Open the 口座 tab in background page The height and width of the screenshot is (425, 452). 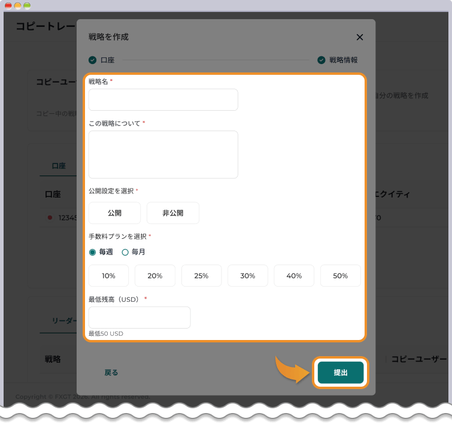59,166
